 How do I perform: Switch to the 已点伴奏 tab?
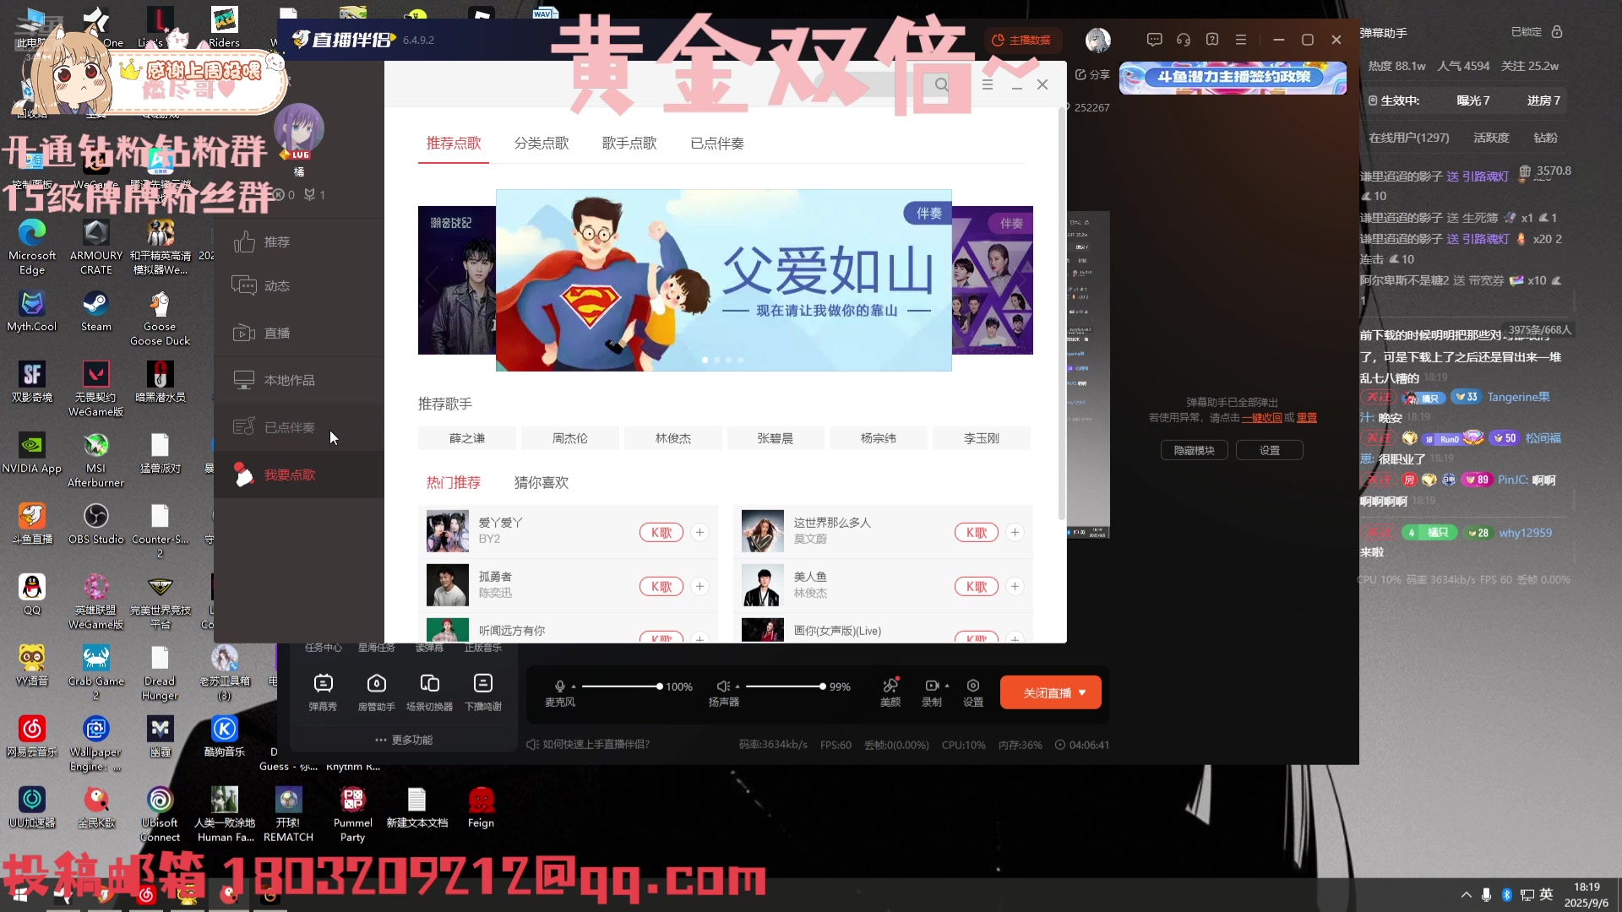[717, 144]
